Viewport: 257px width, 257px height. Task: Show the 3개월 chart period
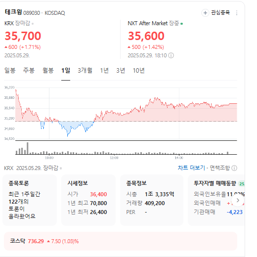click(x=85, y=71)
